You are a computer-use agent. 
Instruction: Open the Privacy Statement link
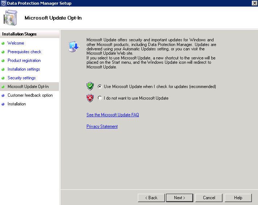pos(102,126)
